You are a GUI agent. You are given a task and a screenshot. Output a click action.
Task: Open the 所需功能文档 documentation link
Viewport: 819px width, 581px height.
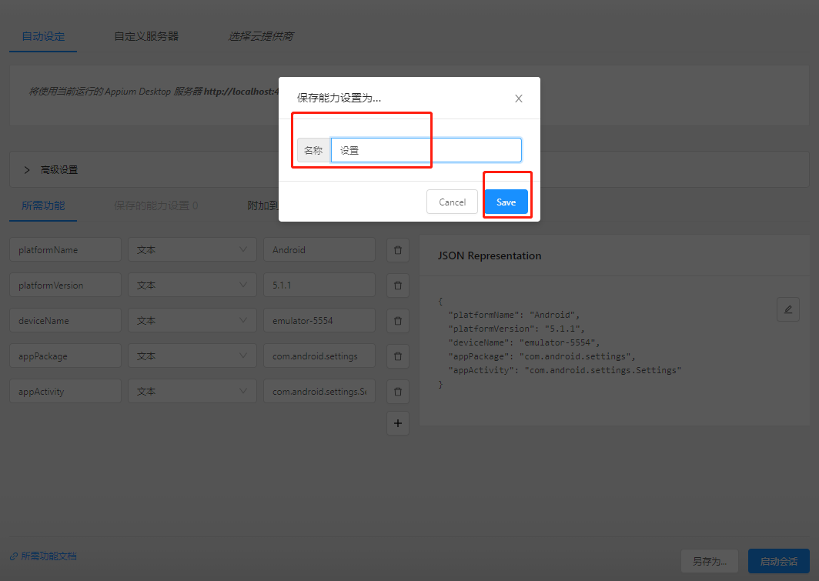coord(43,556)
